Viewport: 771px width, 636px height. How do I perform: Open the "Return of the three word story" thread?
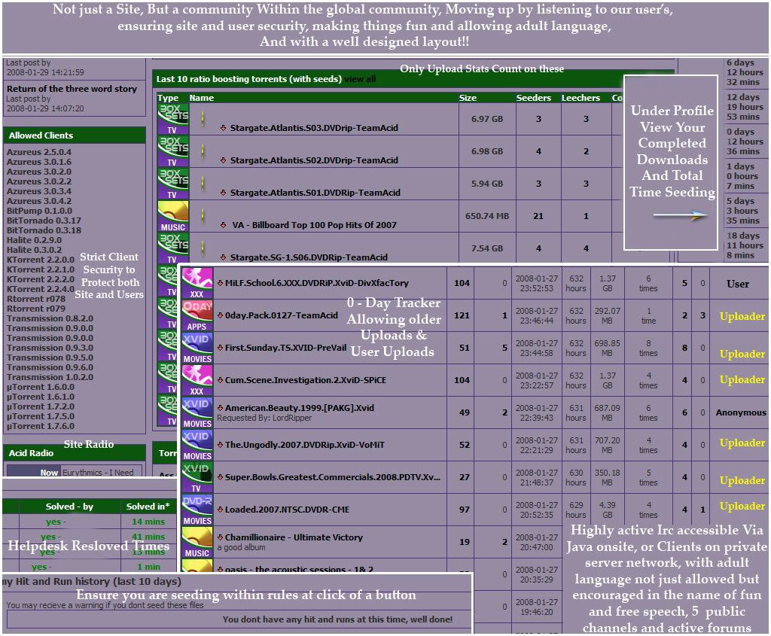[72, 89]
